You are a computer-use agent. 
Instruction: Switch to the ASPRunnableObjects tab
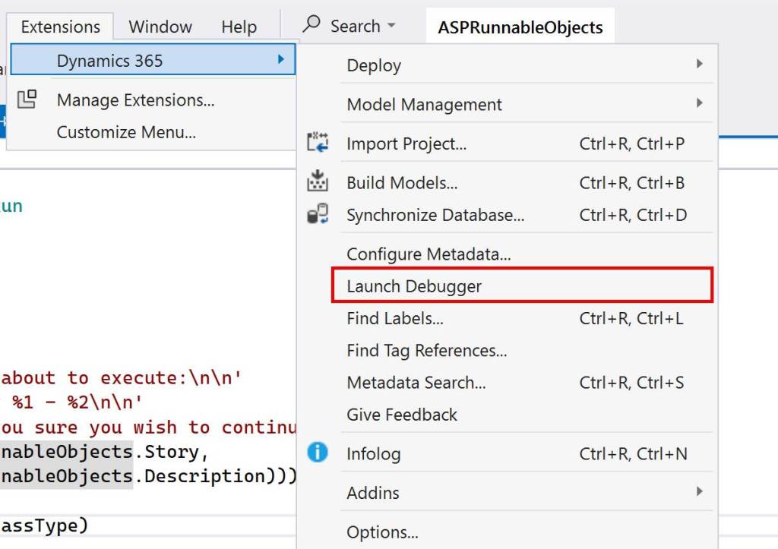[520, 28]
